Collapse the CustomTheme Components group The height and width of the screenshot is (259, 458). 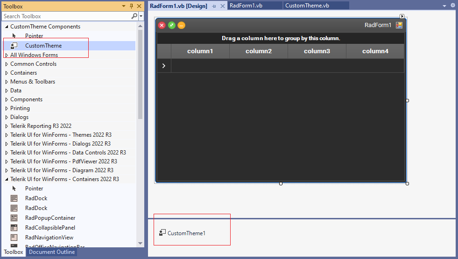7,27
